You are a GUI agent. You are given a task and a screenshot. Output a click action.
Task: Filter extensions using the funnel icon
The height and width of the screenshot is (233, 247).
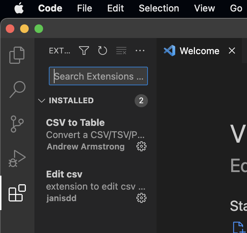click(x=84, y=51)
